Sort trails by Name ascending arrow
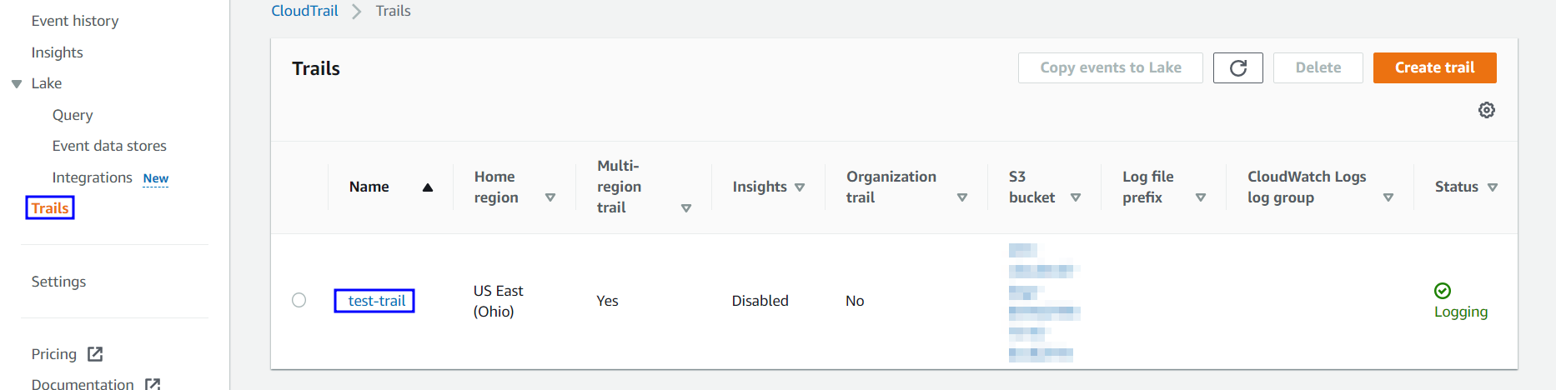 click(x=428, y=187)
